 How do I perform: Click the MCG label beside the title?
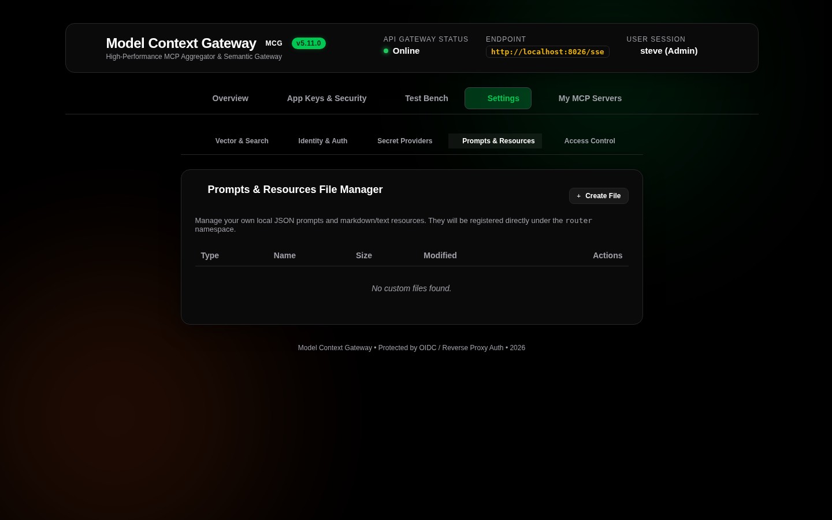[274, 43]
